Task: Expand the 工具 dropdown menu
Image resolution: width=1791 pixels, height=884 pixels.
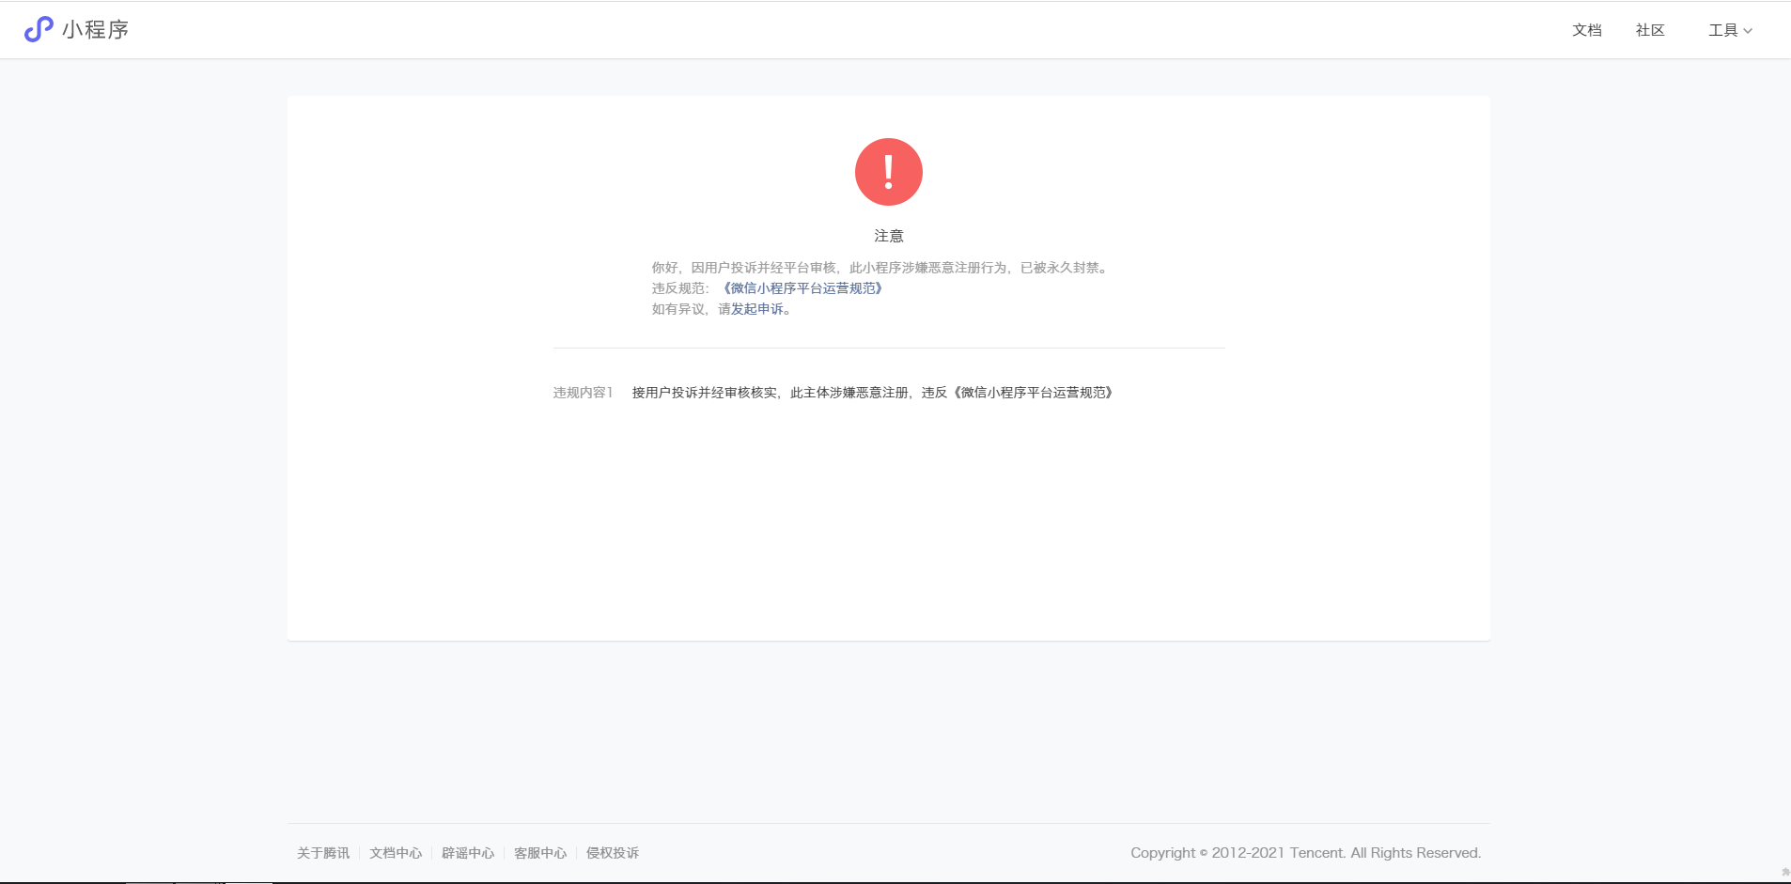Action: point(1730,30)
